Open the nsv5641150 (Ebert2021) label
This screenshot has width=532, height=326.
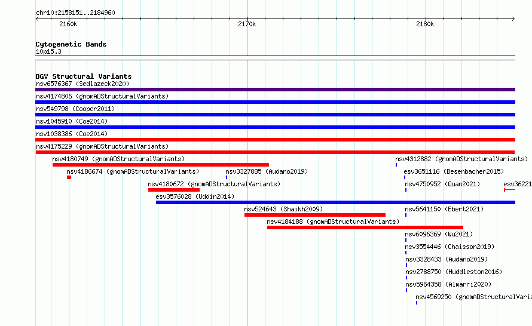(x=444, y=209)
